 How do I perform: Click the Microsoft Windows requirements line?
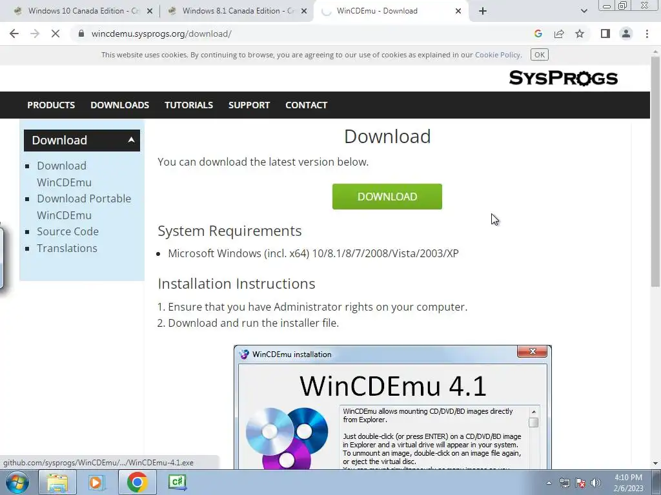point(313,253)
